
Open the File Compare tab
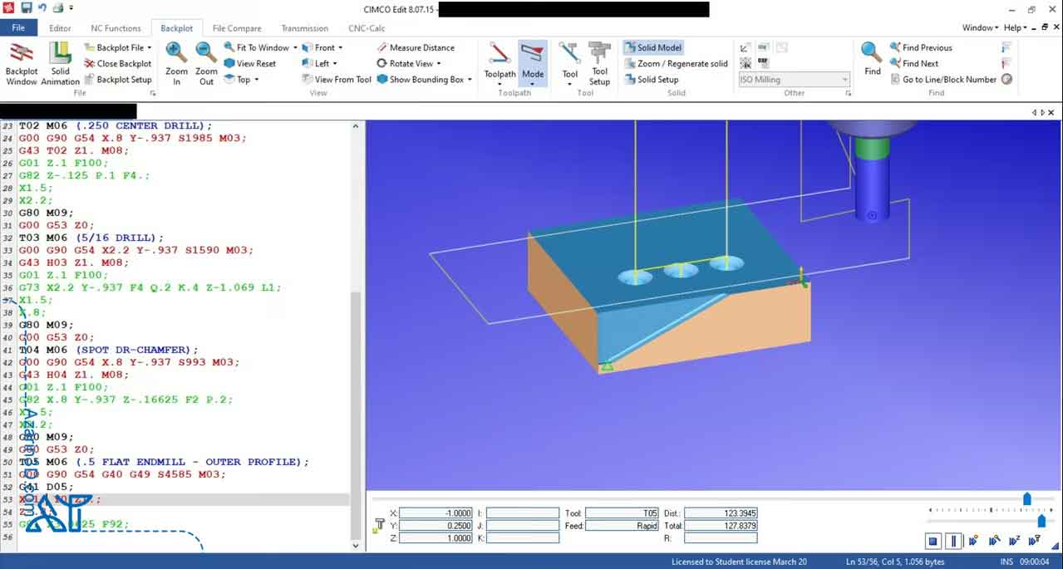point(237,28)
